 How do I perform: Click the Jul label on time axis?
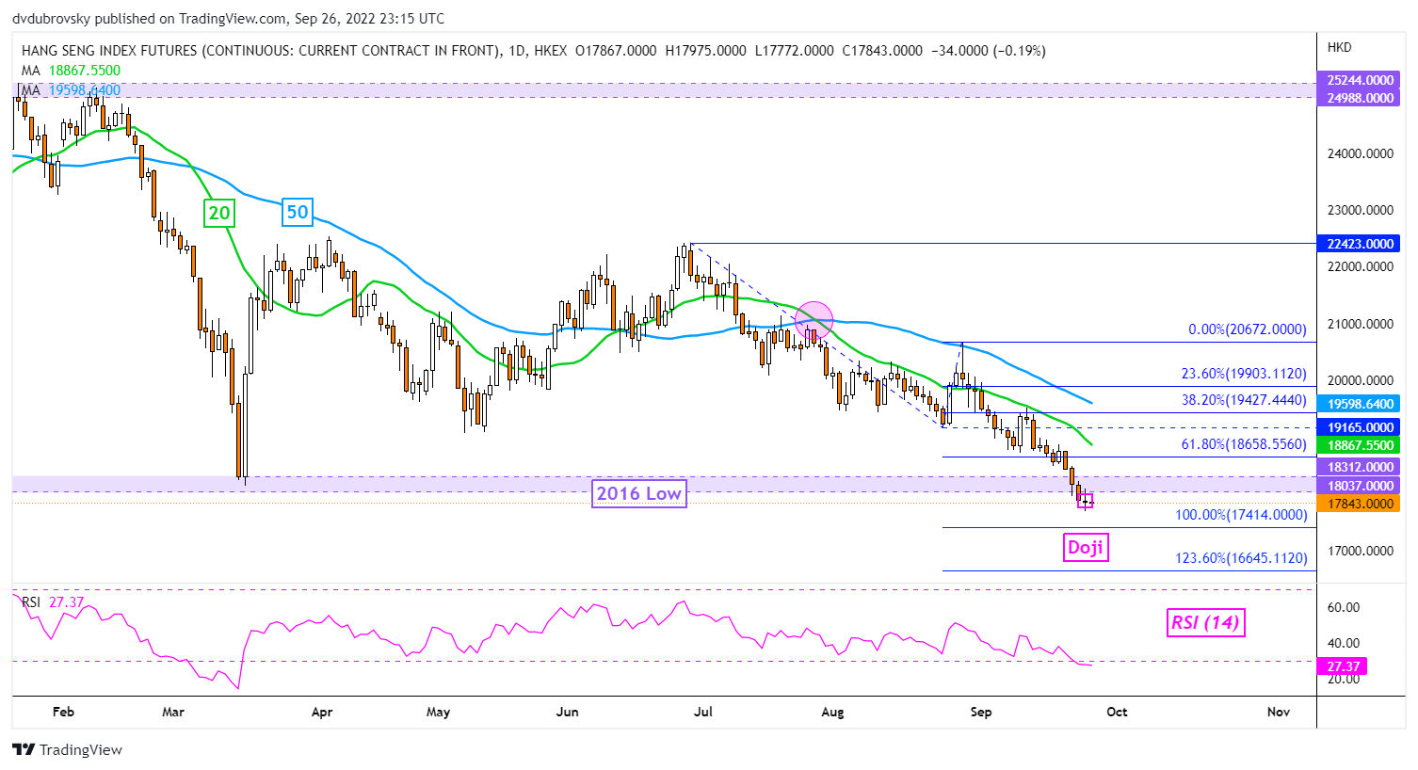coord(702,712)
